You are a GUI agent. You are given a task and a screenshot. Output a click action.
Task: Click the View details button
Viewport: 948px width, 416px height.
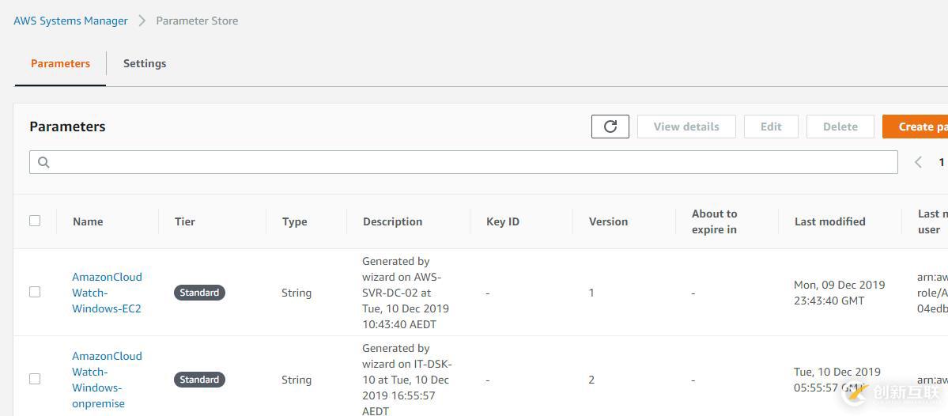pyautogui.click(x=686, y=127)
